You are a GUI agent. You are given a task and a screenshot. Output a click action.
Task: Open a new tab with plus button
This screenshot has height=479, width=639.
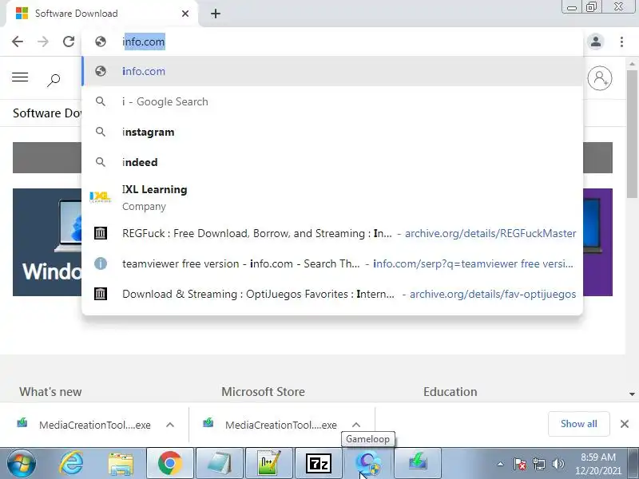216,14
